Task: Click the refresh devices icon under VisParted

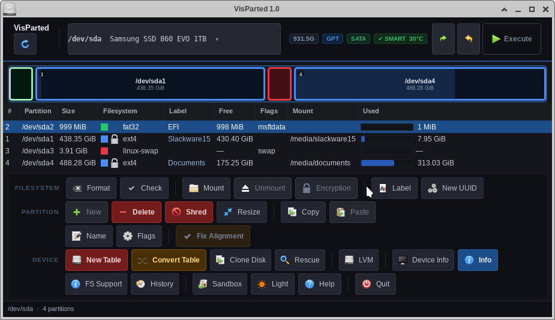Action: tap(25, 44)
